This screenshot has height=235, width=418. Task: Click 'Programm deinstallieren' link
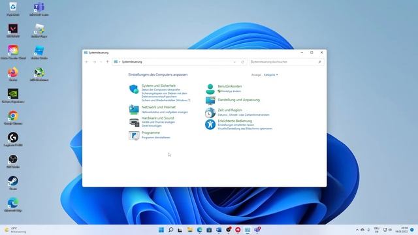156,138
